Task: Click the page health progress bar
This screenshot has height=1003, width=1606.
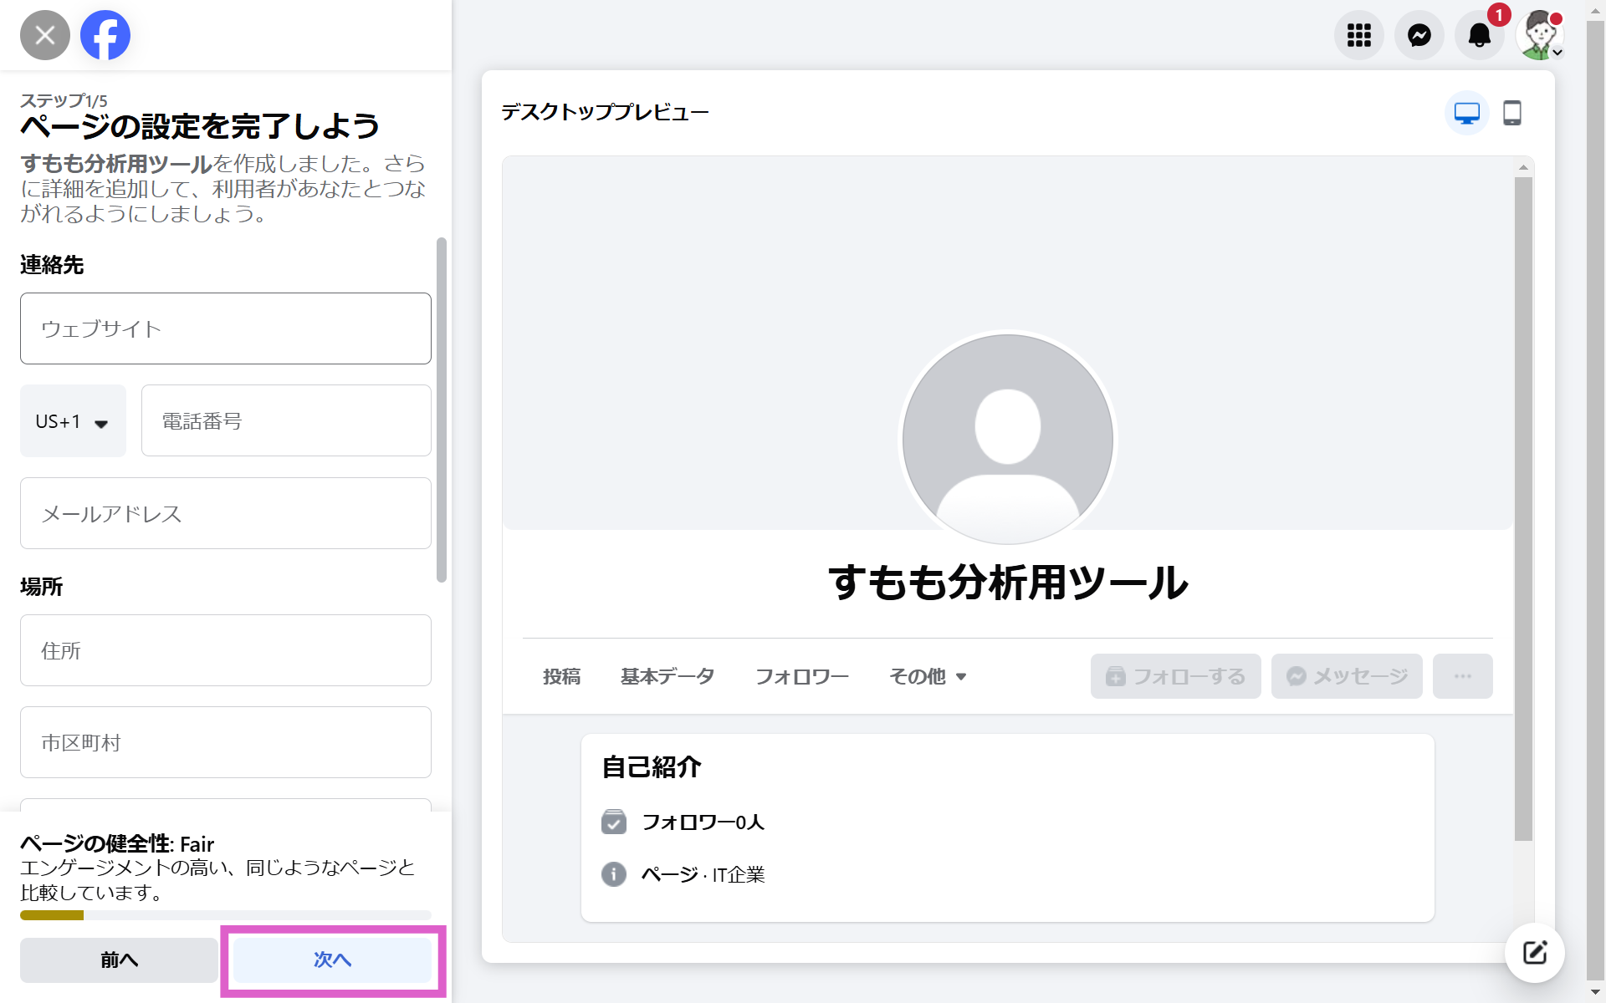Action: point(225,915)
